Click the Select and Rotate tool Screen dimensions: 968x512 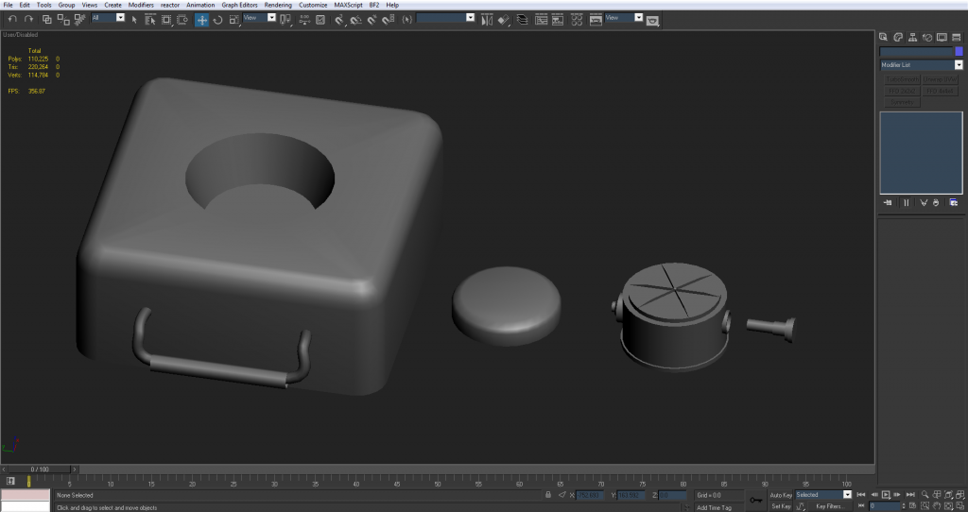point(217,19)
